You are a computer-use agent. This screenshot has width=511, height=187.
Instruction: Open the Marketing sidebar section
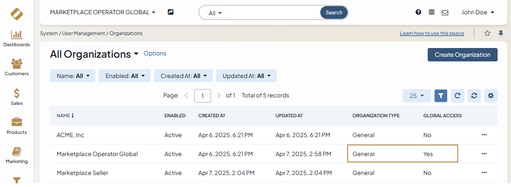17,155
